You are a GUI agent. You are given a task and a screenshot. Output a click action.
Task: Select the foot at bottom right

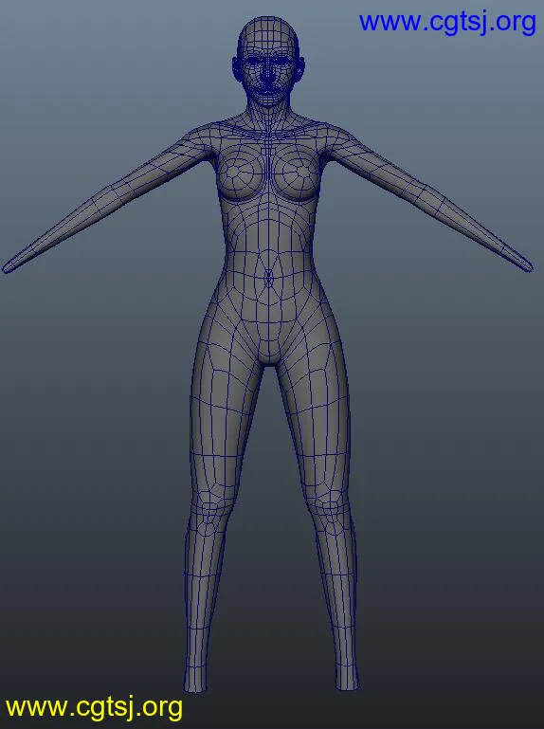347,678
